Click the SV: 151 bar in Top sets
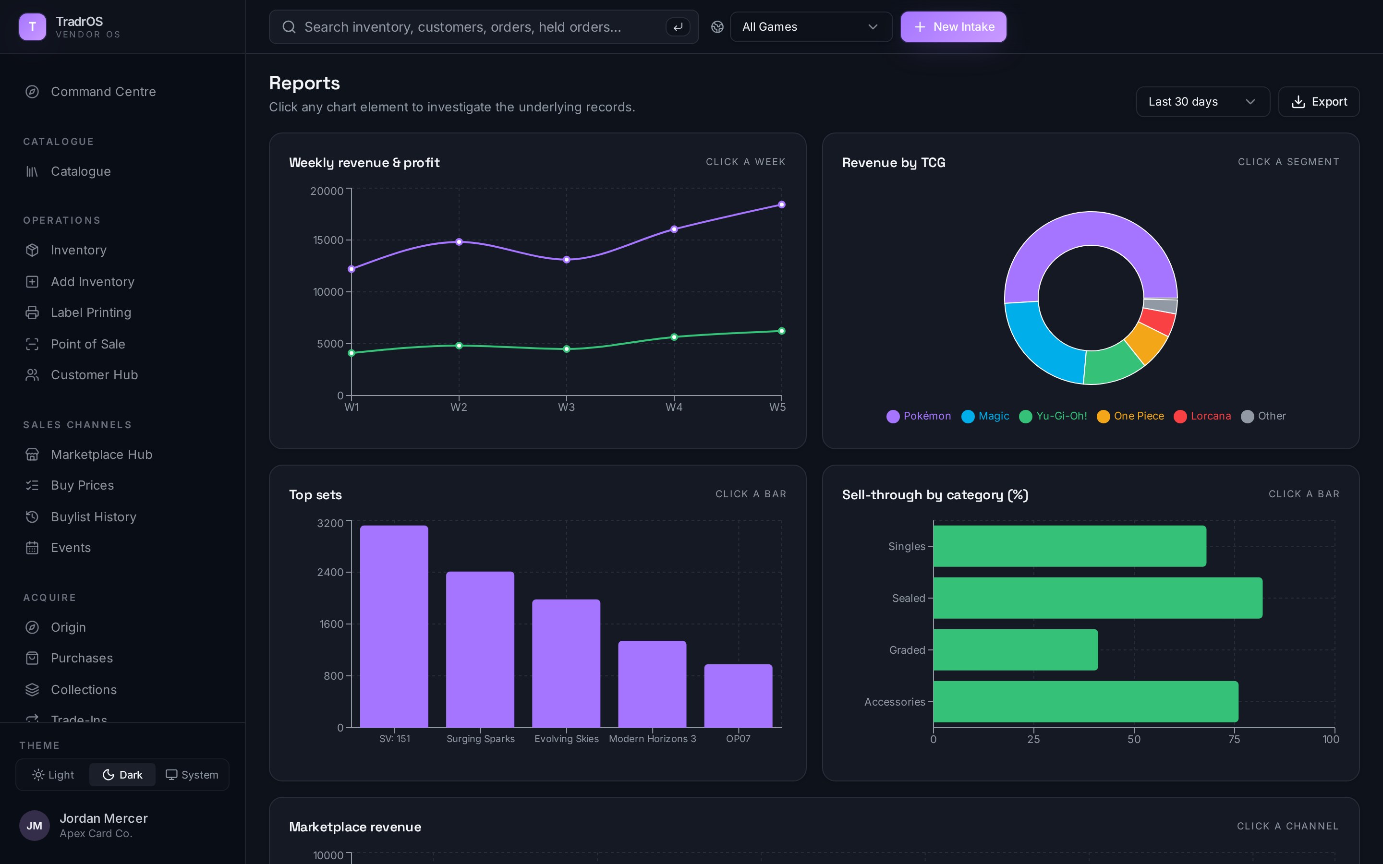The width and height of the screenshot is (1383, 864). tap(394, 626)
